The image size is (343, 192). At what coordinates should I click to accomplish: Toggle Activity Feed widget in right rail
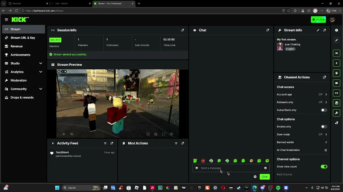337,63
